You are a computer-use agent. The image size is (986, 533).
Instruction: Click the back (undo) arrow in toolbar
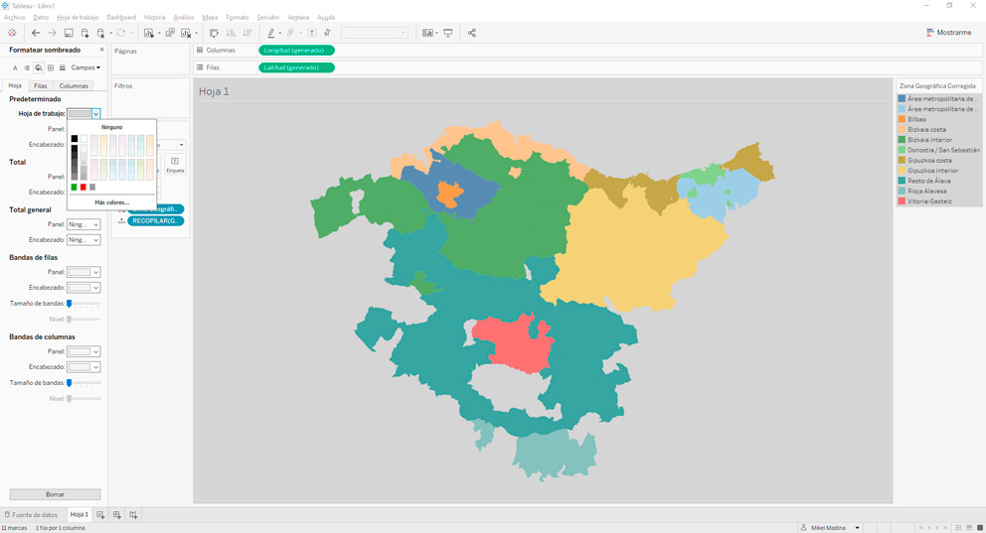point(36,33)
